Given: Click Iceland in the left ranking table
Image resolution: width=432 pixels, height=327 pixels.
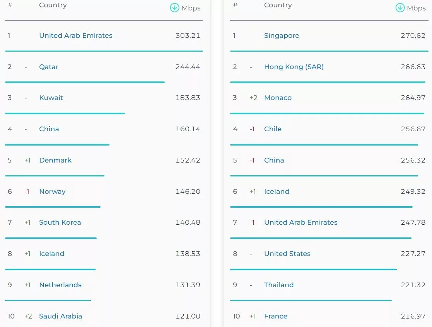Looking at the screenshot, I should 51,254.
